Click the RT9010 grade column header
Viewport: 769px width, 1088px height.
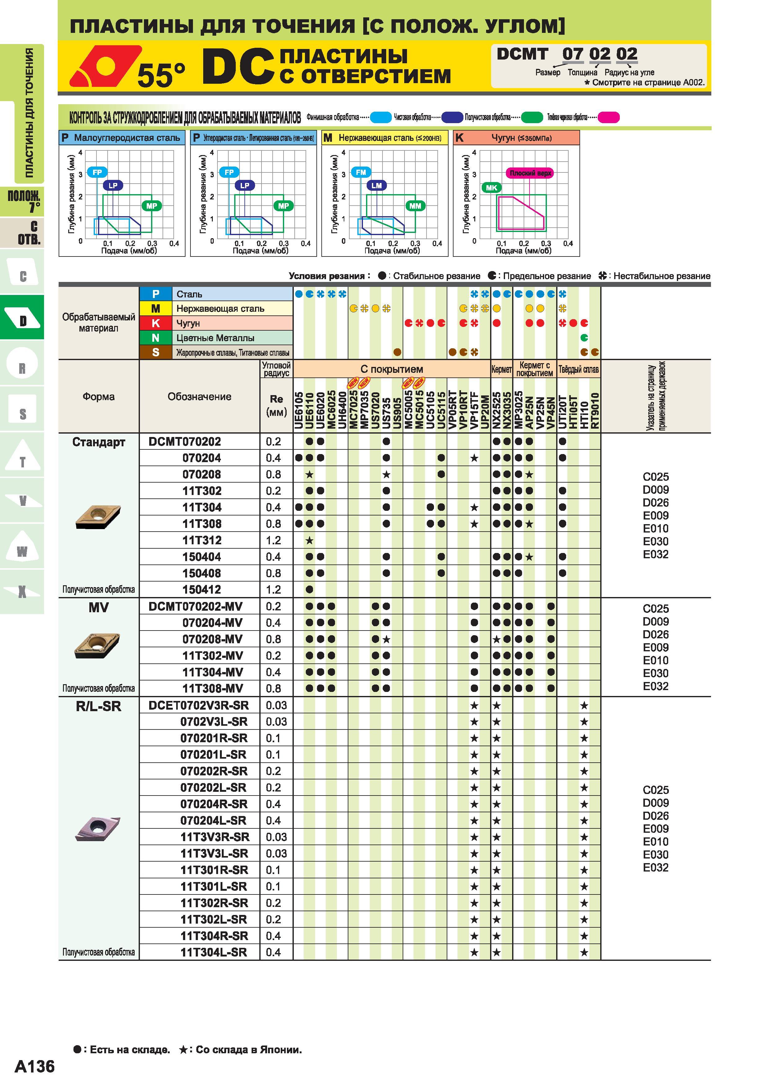[595, 411]
